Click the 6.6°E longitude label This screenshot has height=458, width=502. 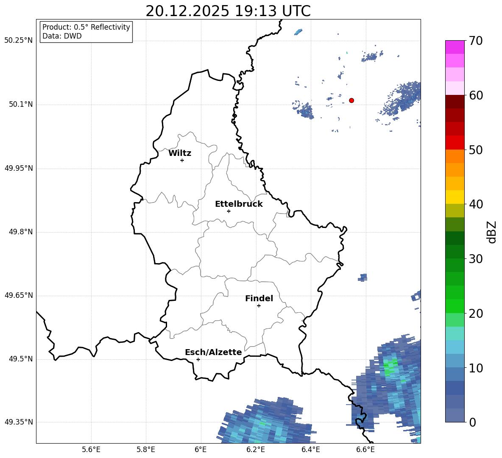(365, 450)
